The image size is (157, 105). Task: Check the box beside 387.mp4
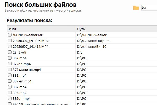point(10,87)
